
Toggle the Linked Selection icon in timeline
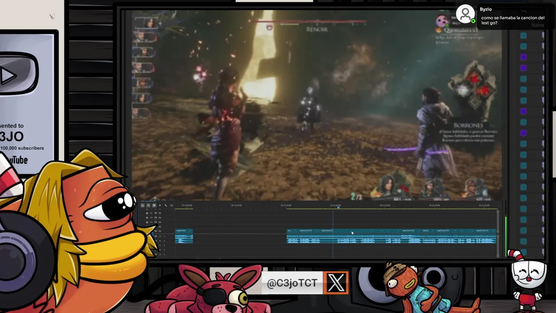coord(154,205)
